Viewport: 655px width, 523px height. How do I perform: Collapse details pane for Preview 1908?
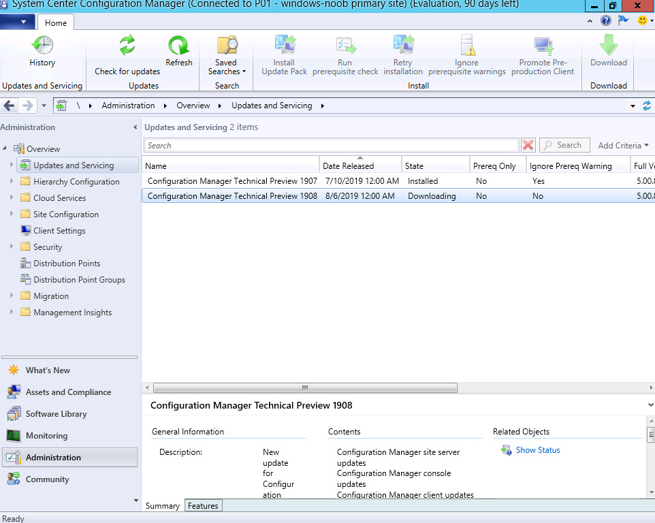650,405
